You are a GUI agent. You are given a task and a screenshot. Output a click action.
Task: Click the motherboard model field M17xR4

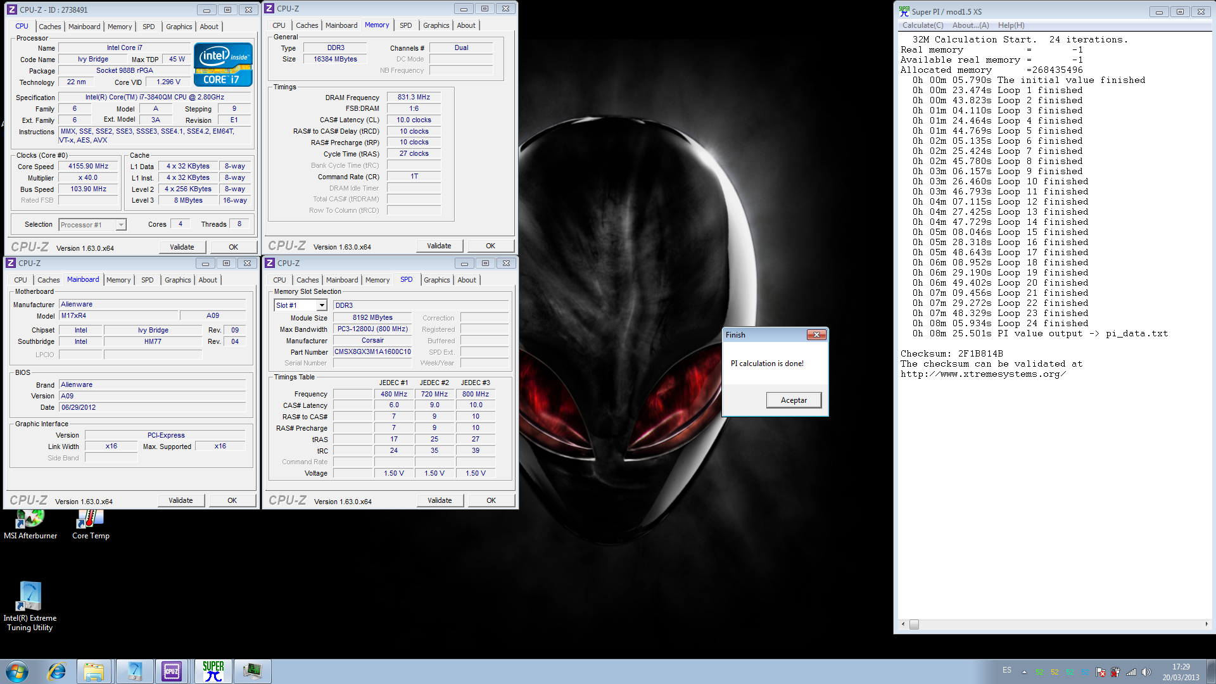point(118,316)
